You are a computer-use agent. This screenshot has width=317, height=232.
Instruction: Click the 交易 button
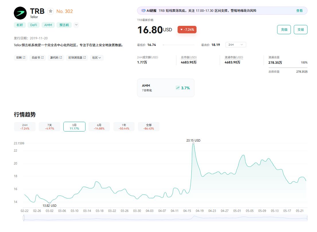[x=301, y=30]
